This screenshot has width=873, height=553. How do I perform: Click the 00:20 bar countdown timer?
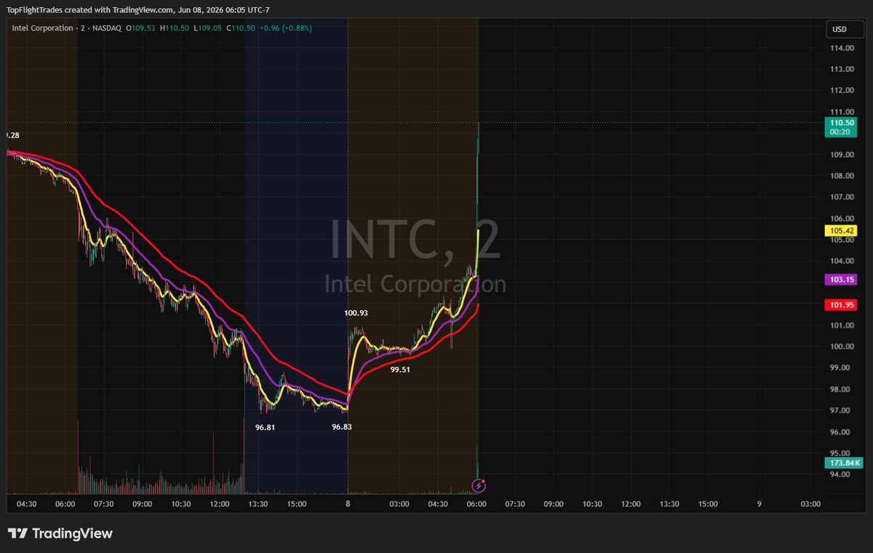click(x=839, y=132)
